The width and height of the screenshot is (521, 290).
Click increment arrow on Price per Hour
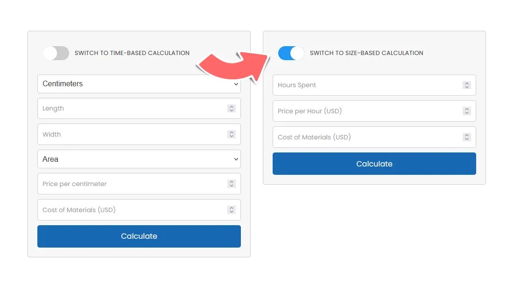pyautogui.click(x=467, y=109)
